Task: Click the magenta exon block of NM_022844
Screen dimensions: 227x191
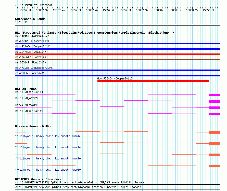Action: 214,108
